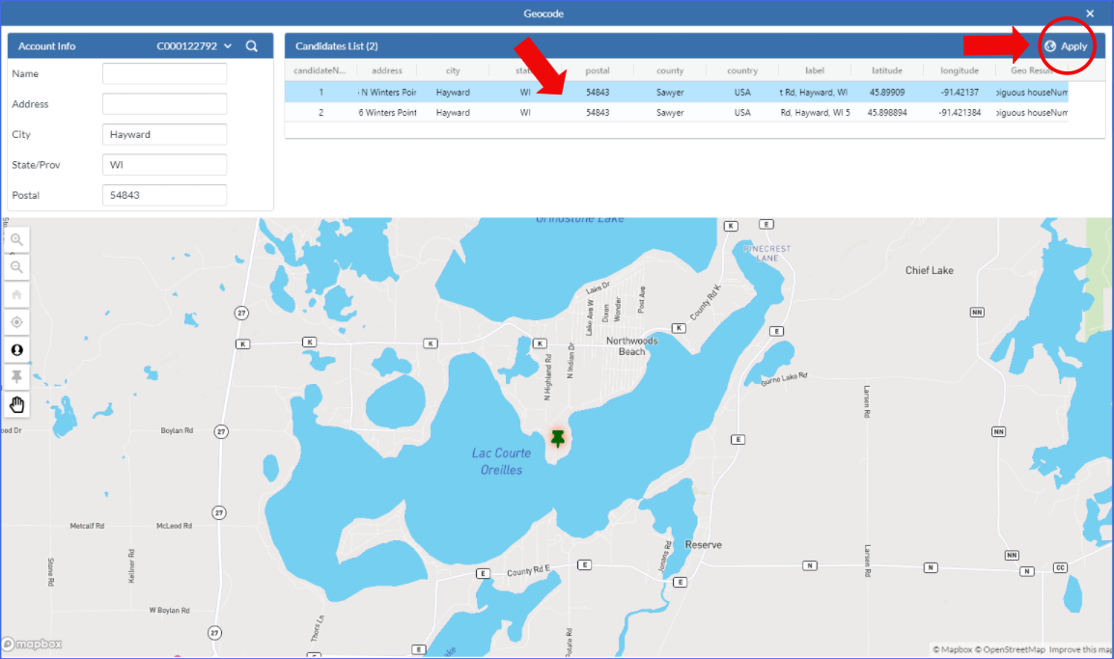Click the Mapbox logo on the map
Image resolution: width=1114 pixels, height=659 pixels.
pyautogui.click(x=32, y=645)
